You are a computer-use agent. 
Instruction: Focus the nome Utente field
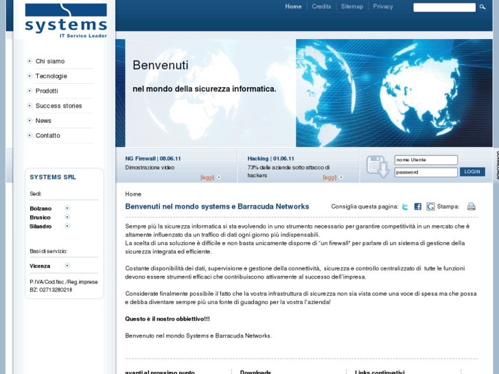426,160
